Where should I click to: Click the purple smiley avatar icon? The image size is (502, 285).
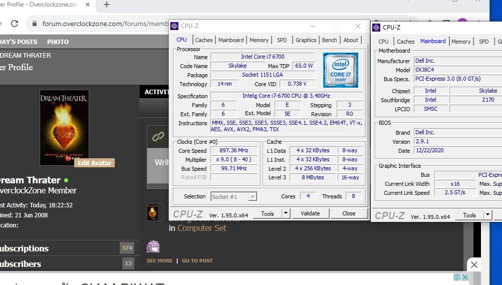click(153, 246)
